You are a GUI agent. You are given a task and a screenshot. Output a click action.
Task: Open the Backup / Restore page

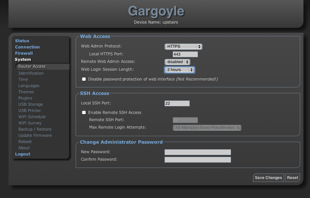click(35, 129)
